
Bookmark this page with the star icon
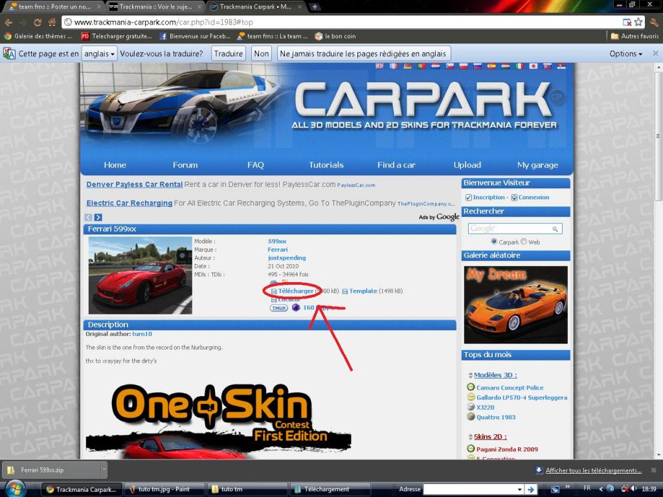pyautogui.click(x=638, y=22)
